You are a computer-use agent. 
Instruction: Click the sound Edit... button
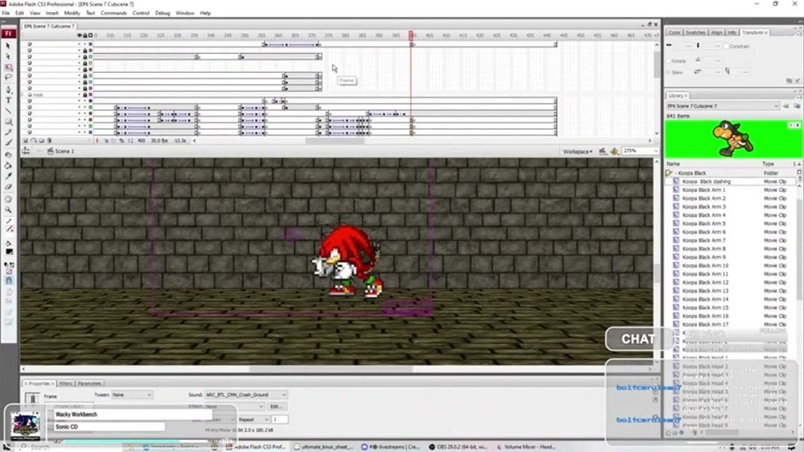[275, 407]
